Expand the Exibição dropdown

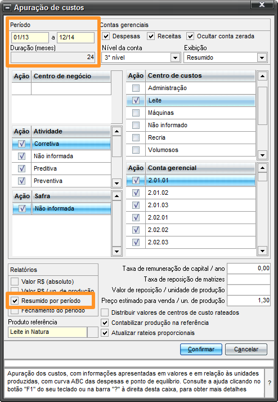pyautogui.click(x=262, y=57)
